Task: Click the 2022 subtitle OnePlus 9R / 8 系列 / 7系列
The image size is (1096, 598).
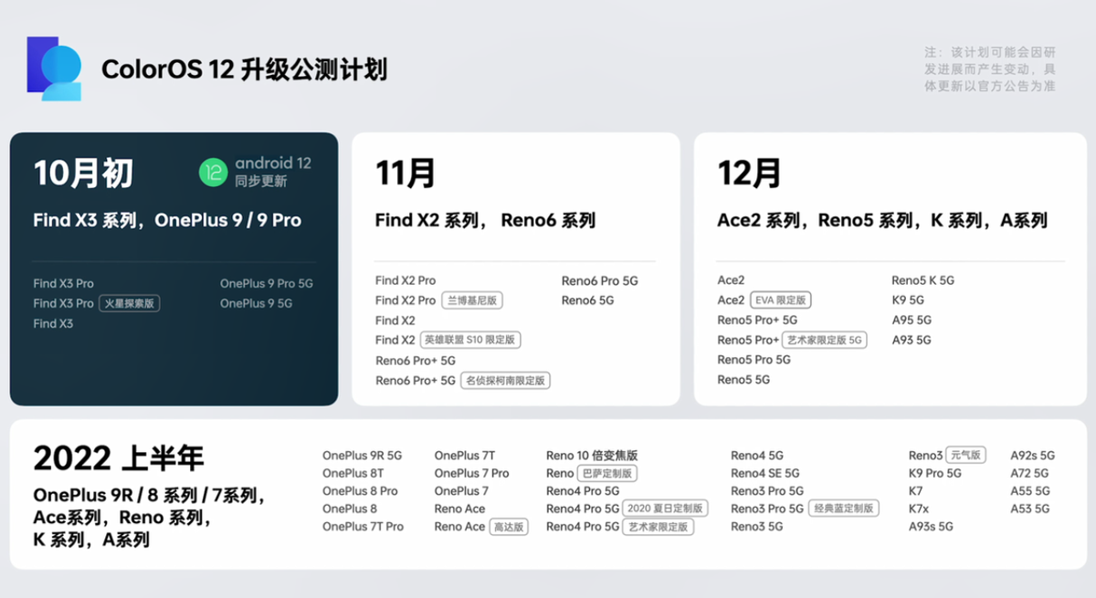Action: pyautogui.click(x=149, y=497)
